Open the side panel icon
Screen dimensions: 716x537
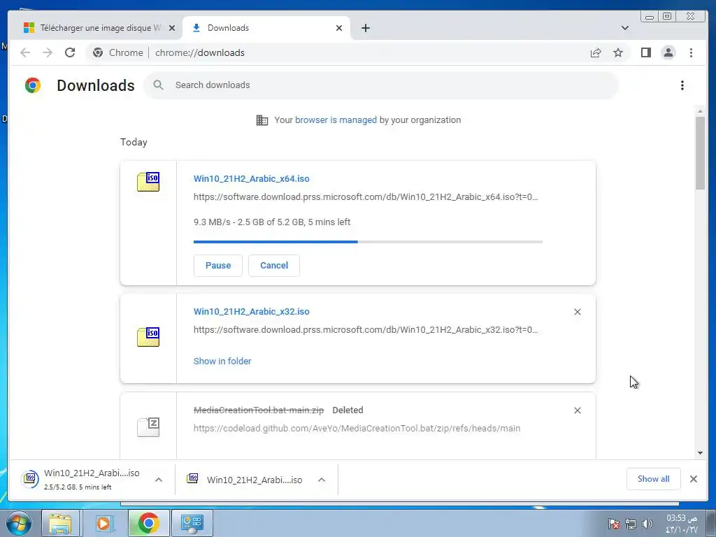[x=645, y=53]
